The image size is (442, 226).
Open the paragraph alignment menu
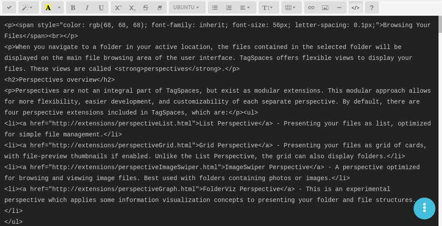245,7
